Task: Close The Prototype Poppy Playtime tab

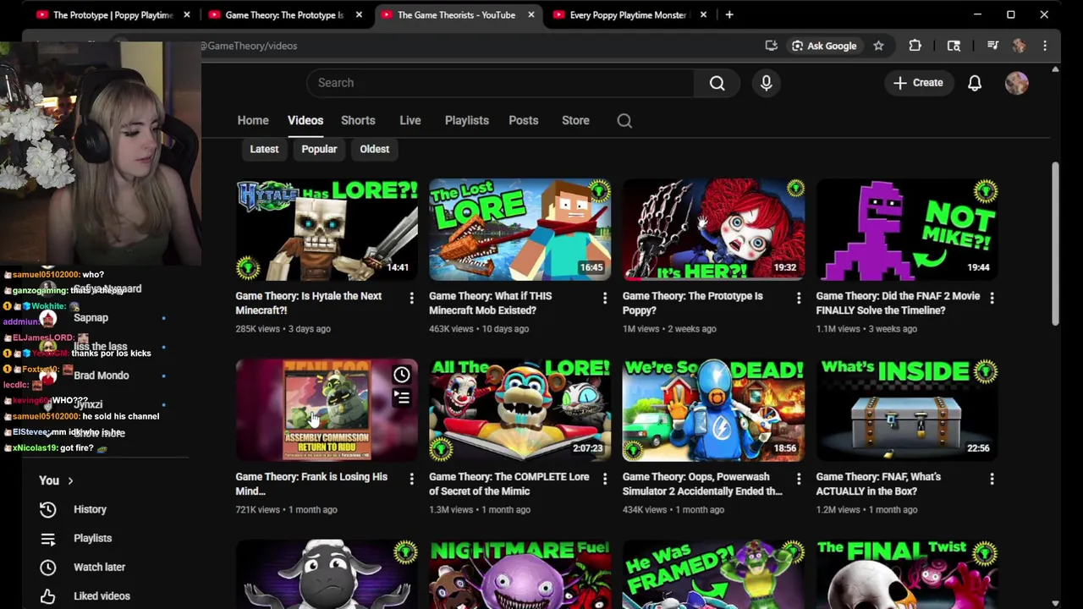Action: tap(187, 14)
